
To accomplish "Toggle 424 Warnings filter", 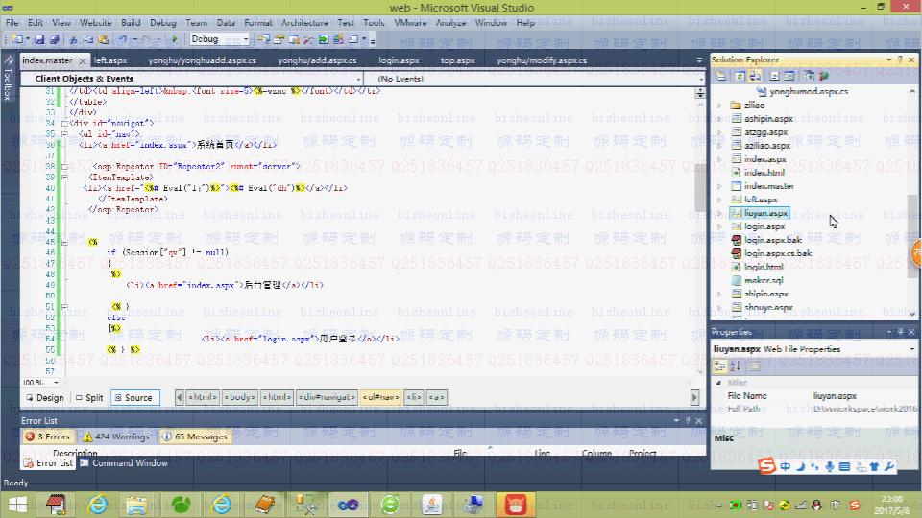I will point(116,436).
